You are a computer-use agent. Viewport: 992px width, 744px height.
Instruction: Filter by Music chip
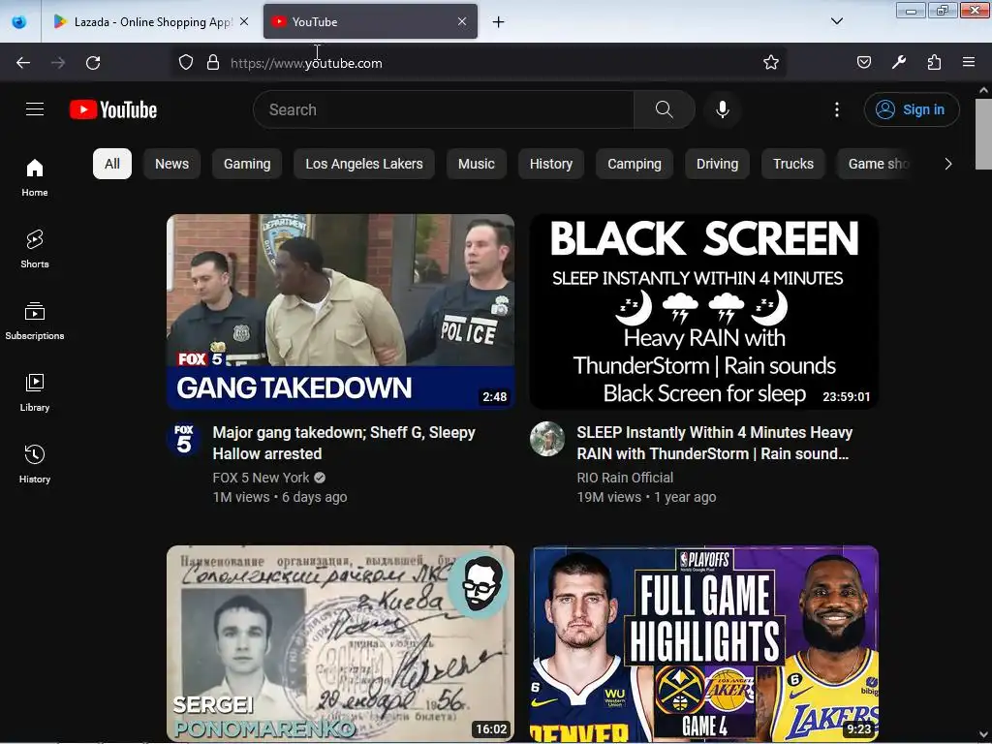click(477, 164)
